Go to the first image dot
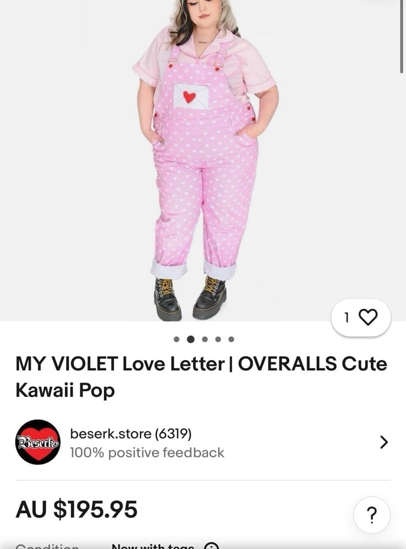The width and height of the screenshot is (406, 549). coord(177,339)
